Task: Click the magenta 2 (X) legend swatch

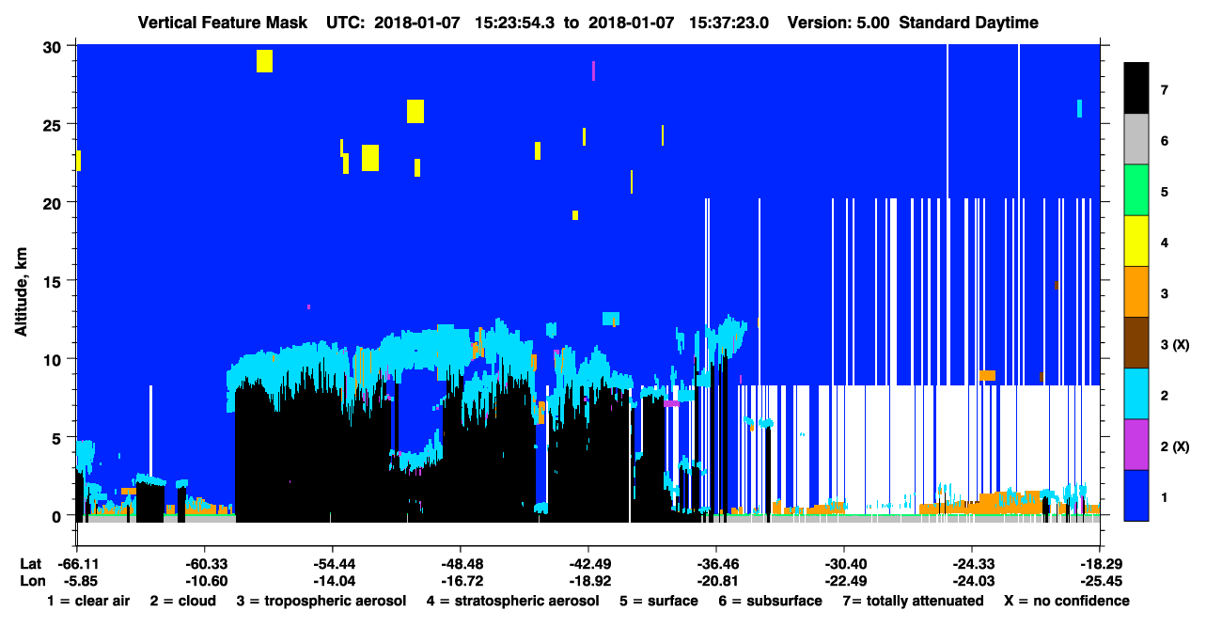Action: tap(1136, 445)
